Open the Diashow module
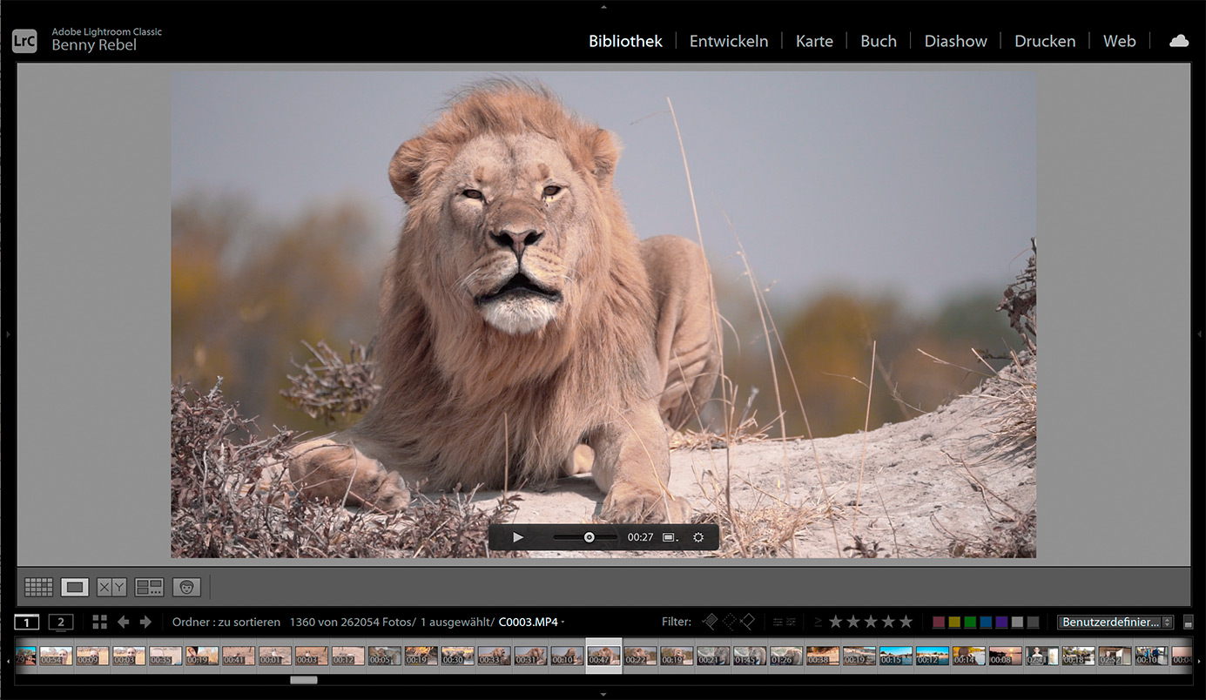 [955, 41]
